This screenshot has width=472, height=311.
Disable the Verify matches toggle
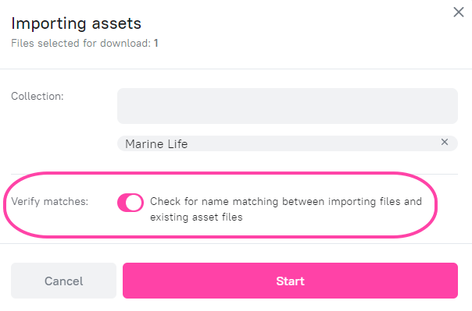tap(131, 203)
